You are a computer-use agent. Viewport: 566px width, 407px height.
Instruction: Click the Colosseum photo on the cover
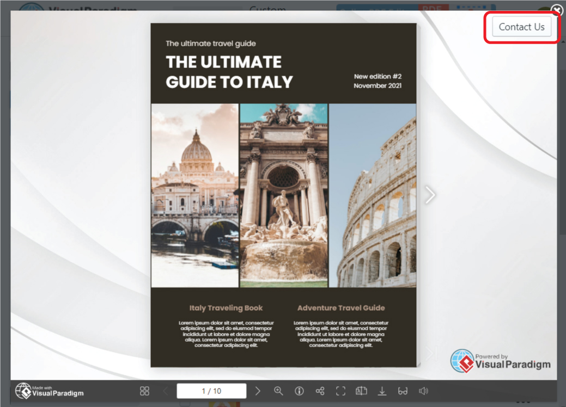click(x=373, y=195)
